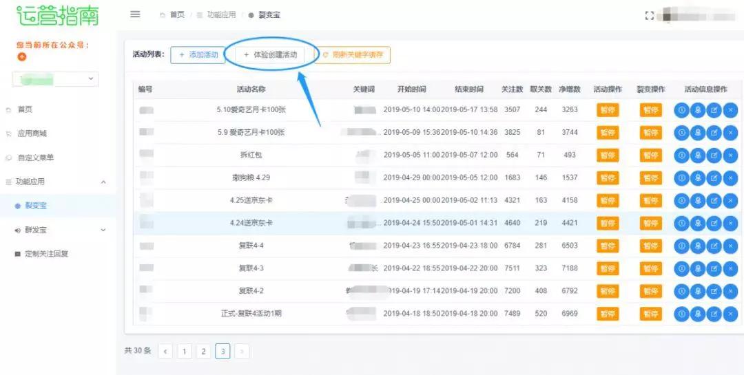Delete the 复联4-4 activity with X icon

tap(730, 246)
